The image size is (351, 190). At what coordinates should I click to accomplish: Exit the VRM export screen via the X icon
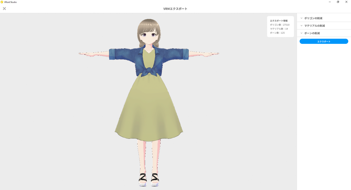click(x=4, y=8)
